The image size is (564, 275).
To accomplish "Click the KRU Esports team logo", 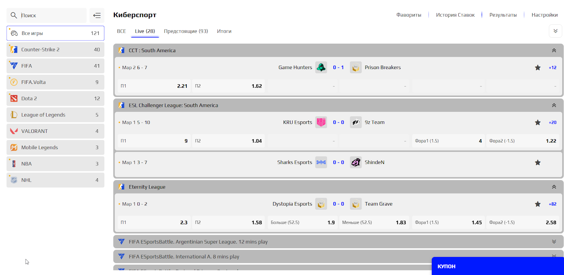I will click(321, 122).
